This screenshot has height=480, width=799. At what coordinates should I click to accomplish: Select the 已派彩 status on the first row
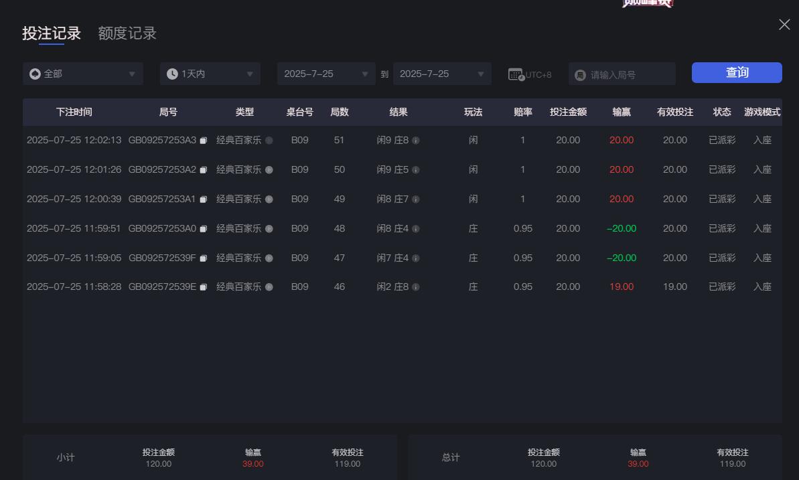pos(722,140)
